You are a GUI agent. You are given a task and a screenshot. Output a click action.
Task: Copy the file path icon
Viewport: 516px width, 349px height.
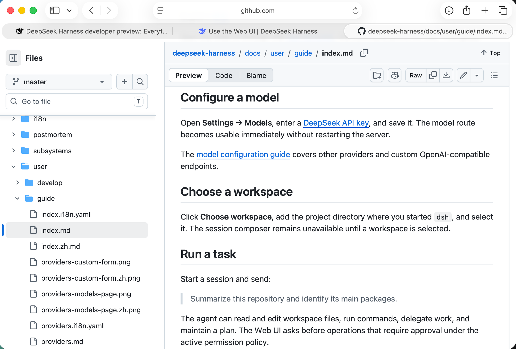pos(364,53)
